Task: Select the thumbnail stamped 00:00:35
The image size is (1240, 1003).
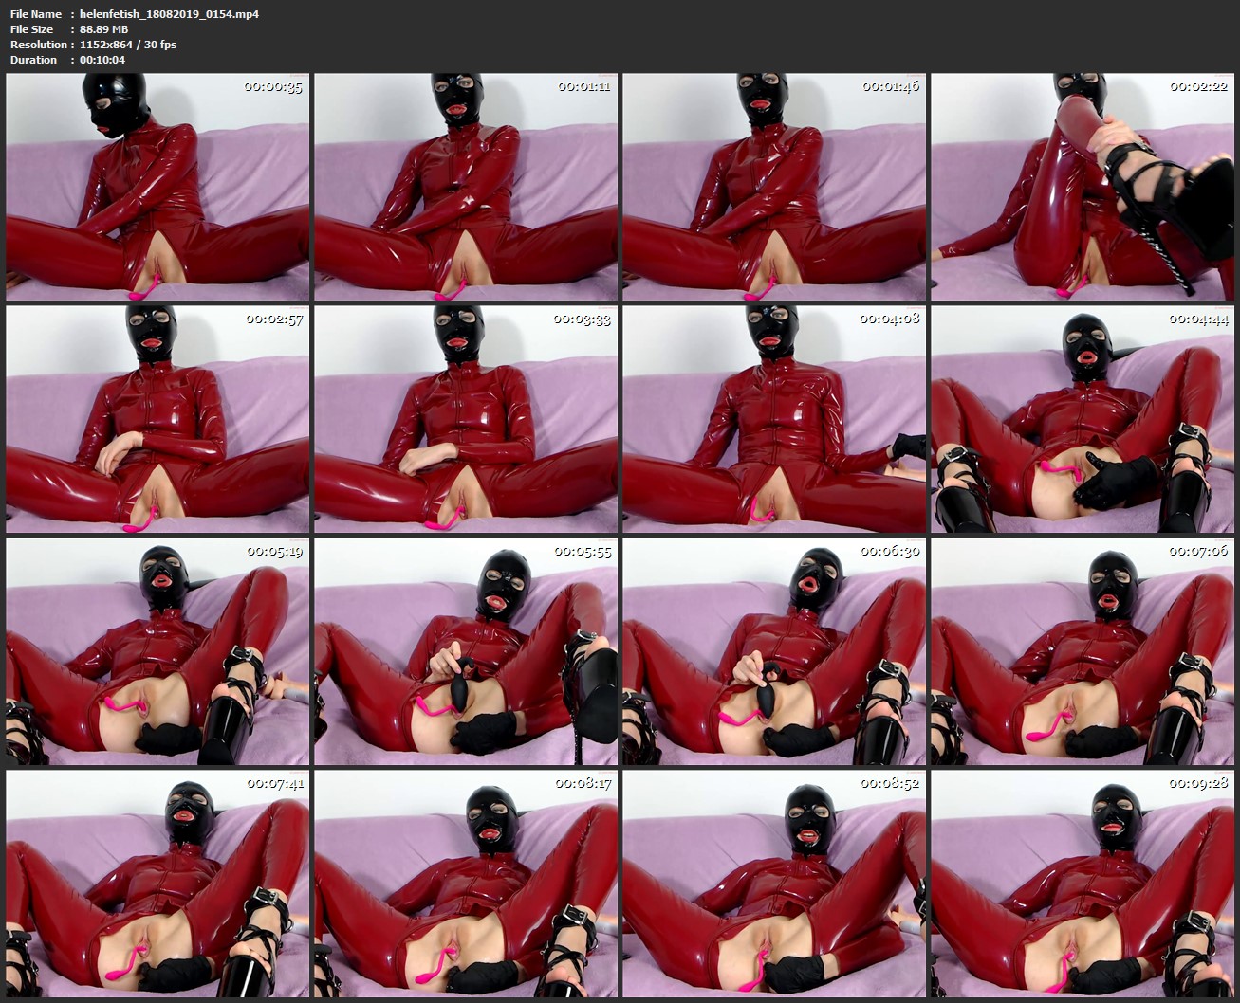Action: pyautogui.click(x=157, y=187)
